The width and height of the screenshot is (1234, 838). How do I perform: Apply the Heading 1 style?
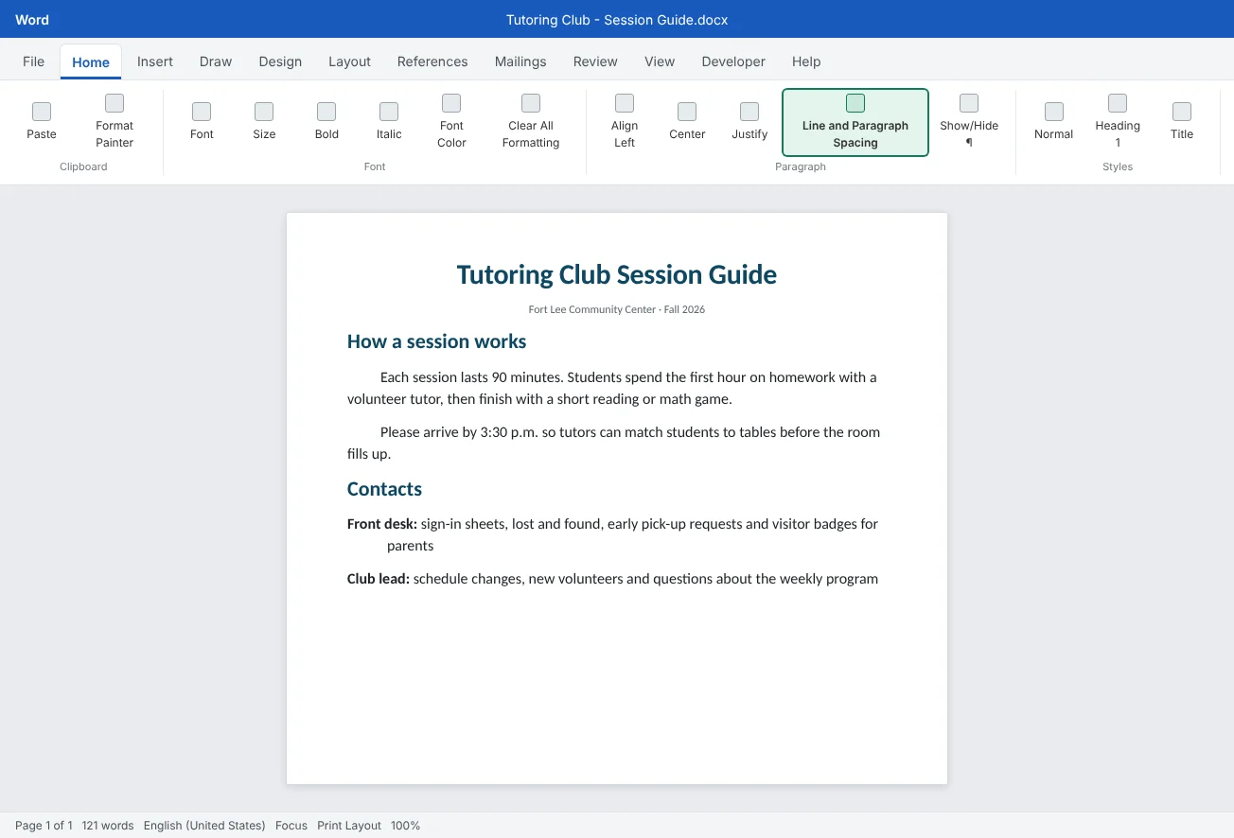[1118, 122]
